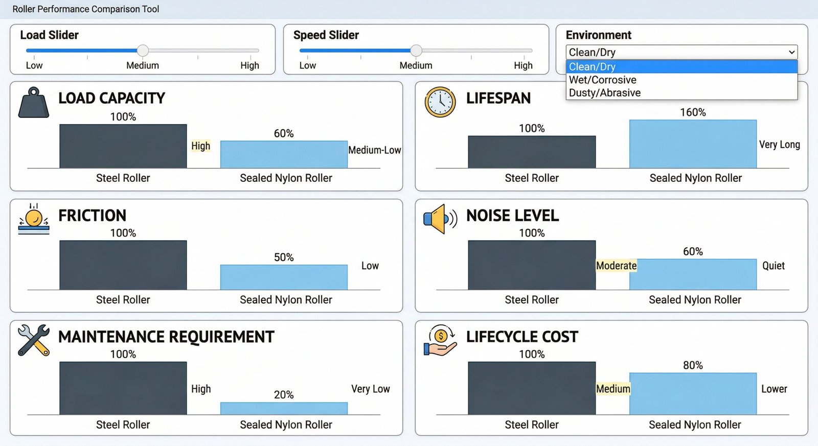Click the Steel Roller bar in Load Capacity
Viewport: 818px width, 446px height.
(x=123, y=146)
